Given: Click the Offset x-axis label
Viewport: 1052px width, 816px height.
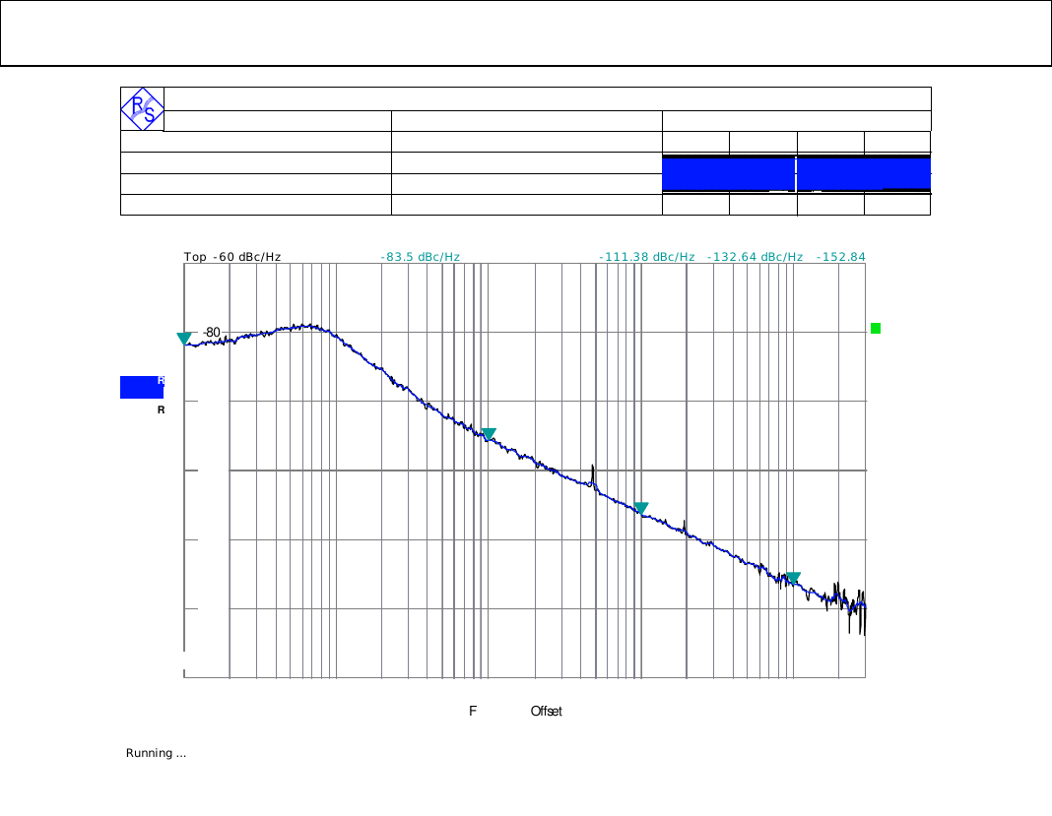Looking at the screenshot, I should tap(546, 711).
